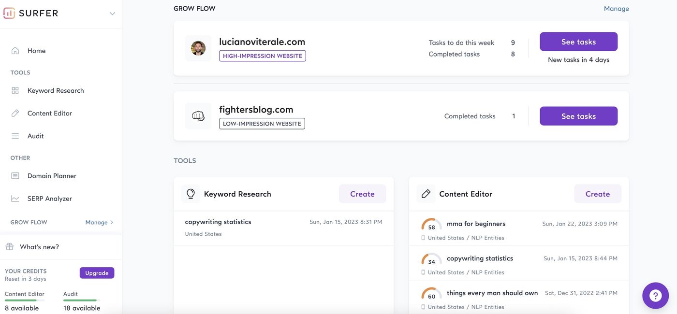677x314 pixels.
Task: Click 'New tasks in 4 days' text
Action: coord(578,60)
